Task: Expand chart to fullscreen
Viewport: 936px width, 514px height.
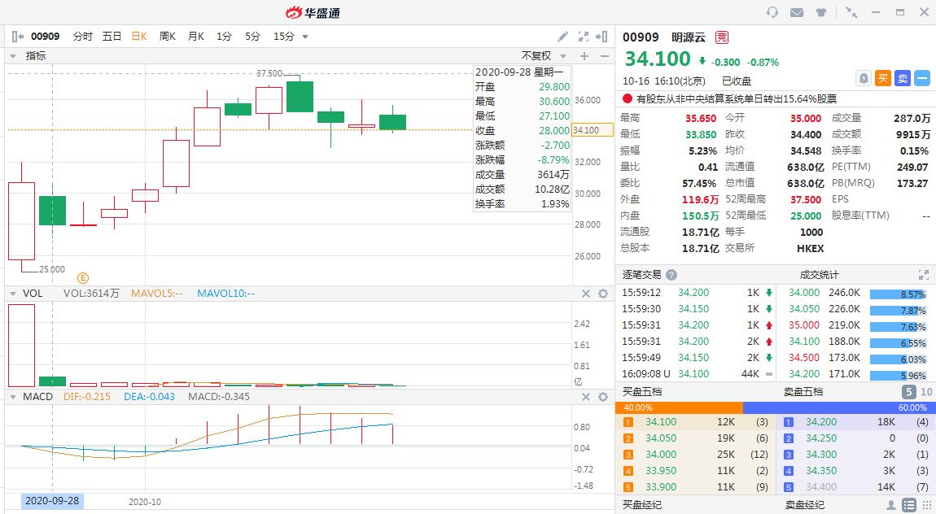Action: 583,37
